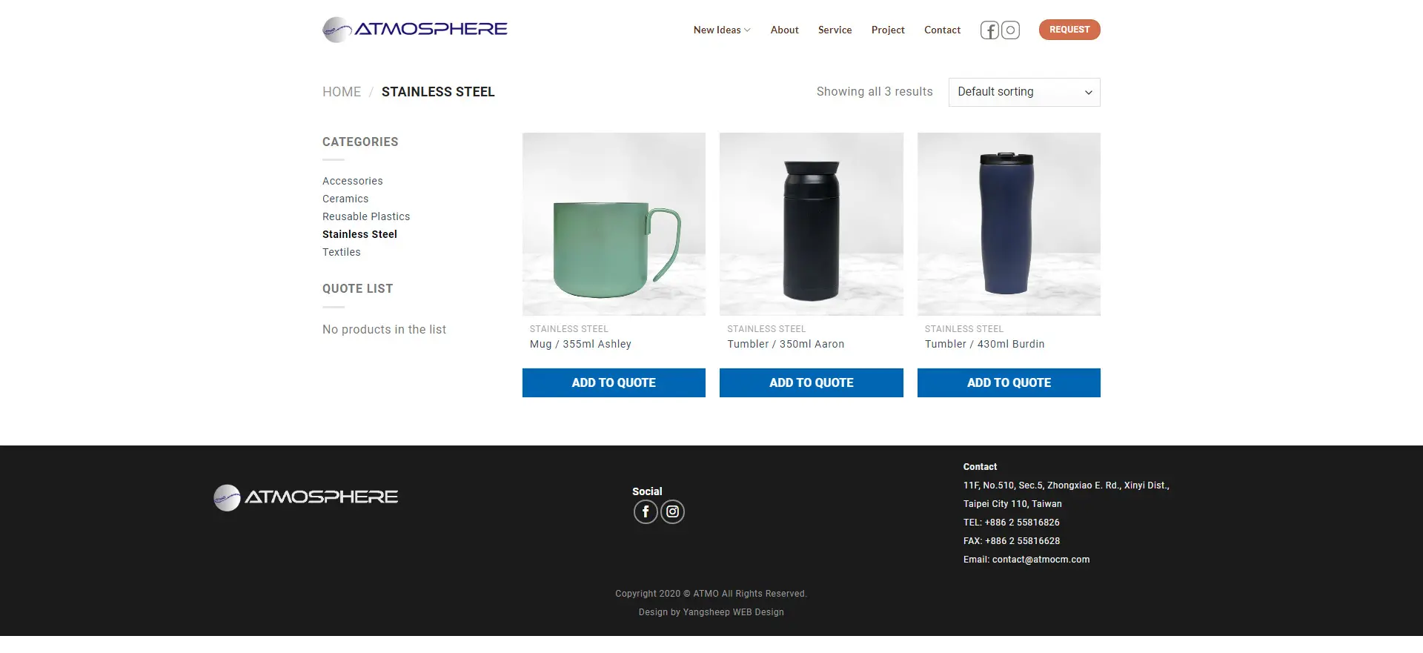The height and width of the screenshot is (653, 1423).
Task: Go to HOME breadcrumb link
Action: pos(342,92)
